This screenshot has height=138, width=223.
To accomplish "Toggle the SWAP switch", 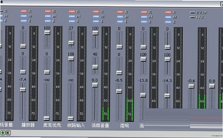I will point(192,13).
